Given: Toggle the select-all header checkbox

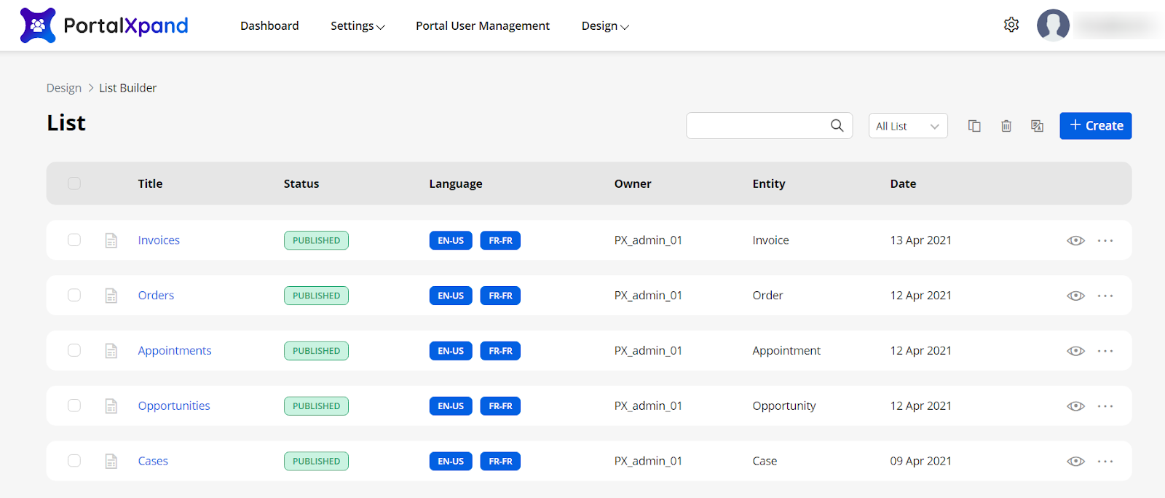Looking at the screenshot, I should tap(74, 183).
